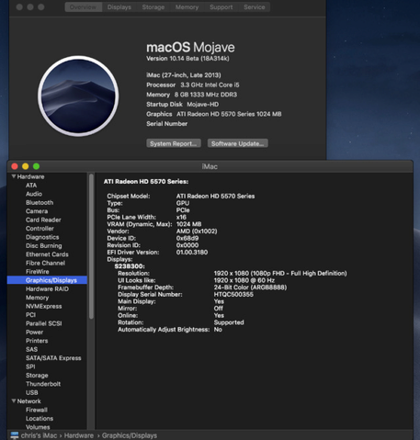Collapse the Network section in sidebar

[x=14, y=401]
